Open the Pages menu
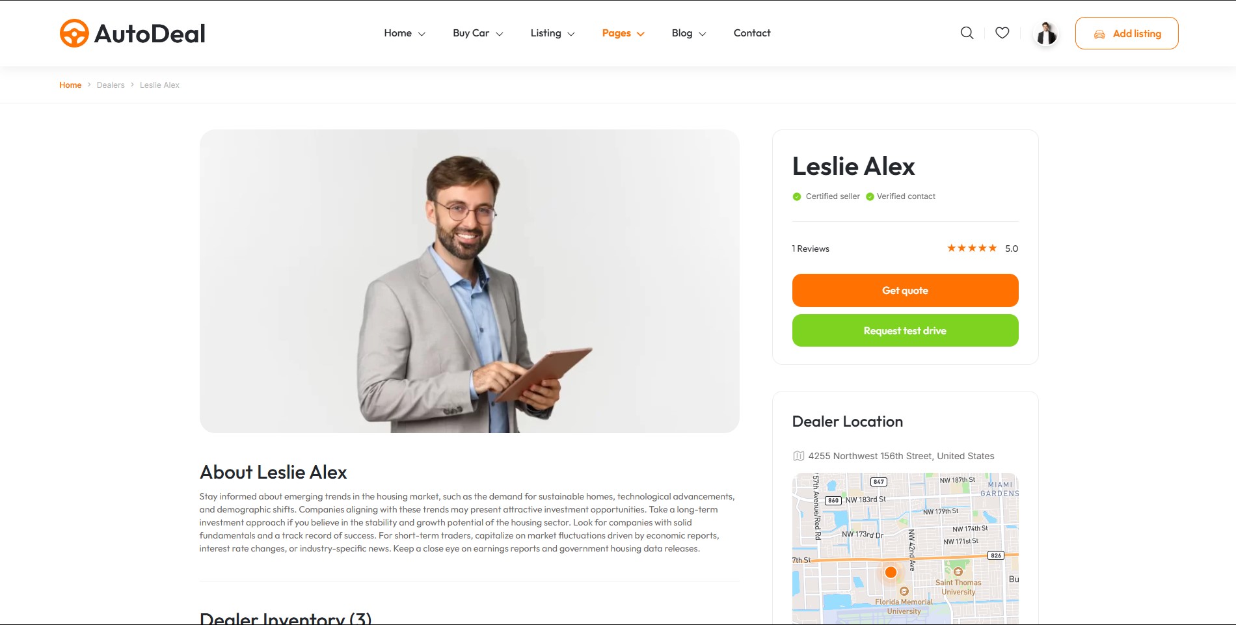This screenshot has height=625, width=1236. click(623, 33)
